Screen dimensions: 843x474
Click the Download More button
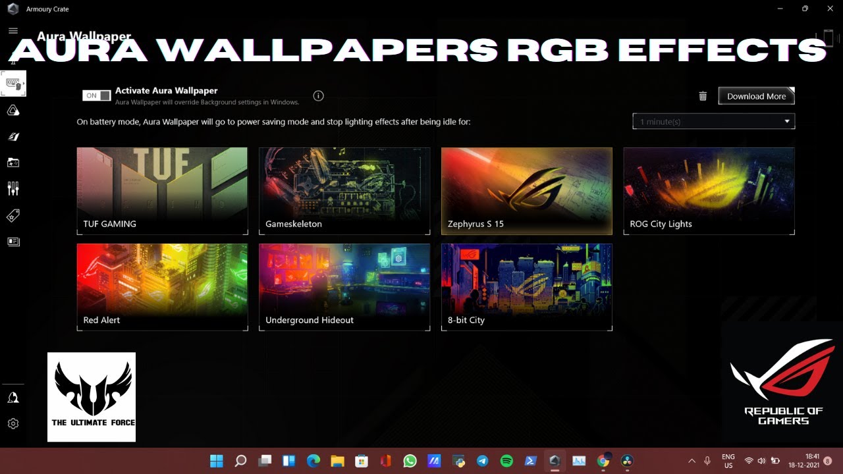tap(756, 96)
